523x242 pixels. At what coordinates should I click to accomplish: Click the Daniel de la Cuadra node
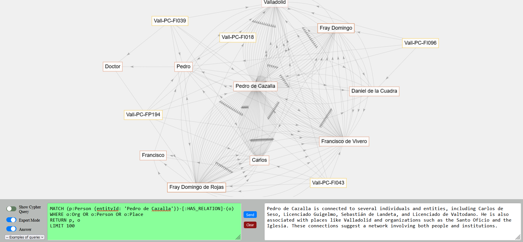[374, 91]
